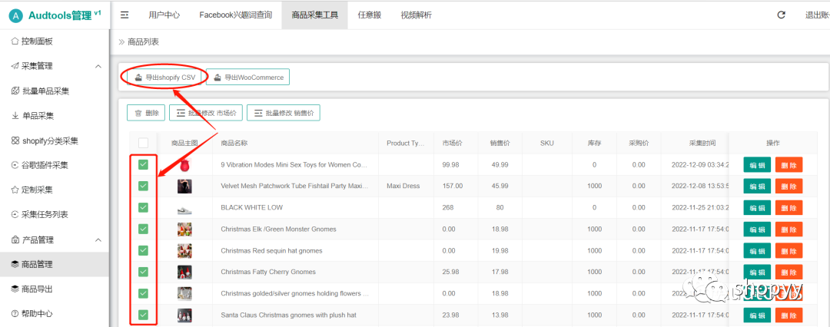Toggle the select-all checkbox in table header
The height and width of the screenshot is (327, 830).
pyautogui.click(x=143, y=143)
